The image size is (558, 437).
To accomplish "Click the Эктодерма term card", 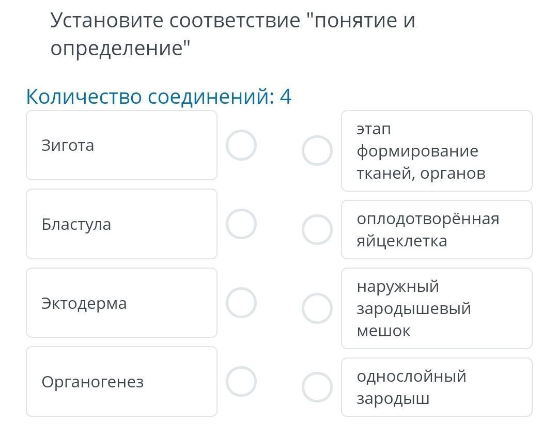I will click(121, 303).
